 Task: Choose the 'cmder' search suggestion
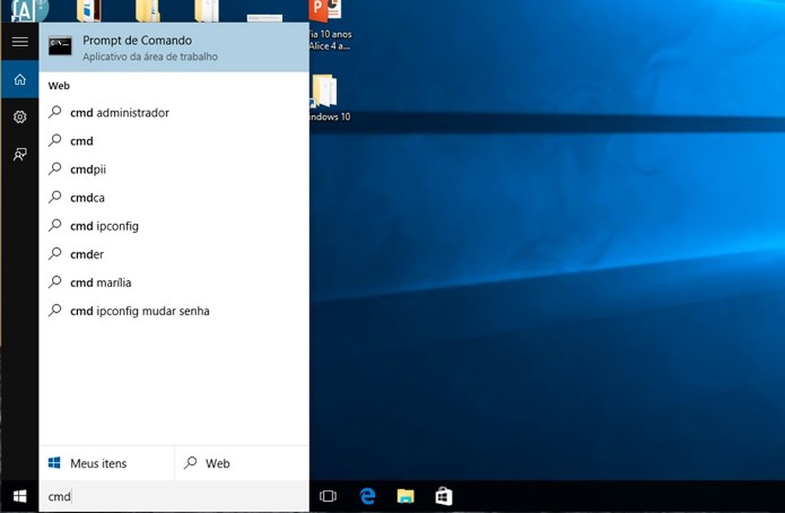[87, 255]
